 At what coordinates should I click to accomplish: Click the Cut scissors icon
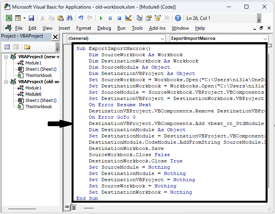tap(42, 18)
